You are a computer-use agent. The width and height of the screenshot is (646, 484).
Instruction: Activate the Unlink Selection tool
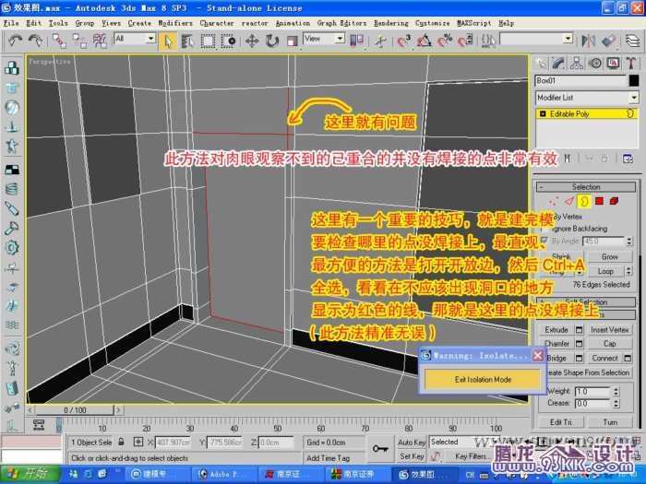click(79, 41)
